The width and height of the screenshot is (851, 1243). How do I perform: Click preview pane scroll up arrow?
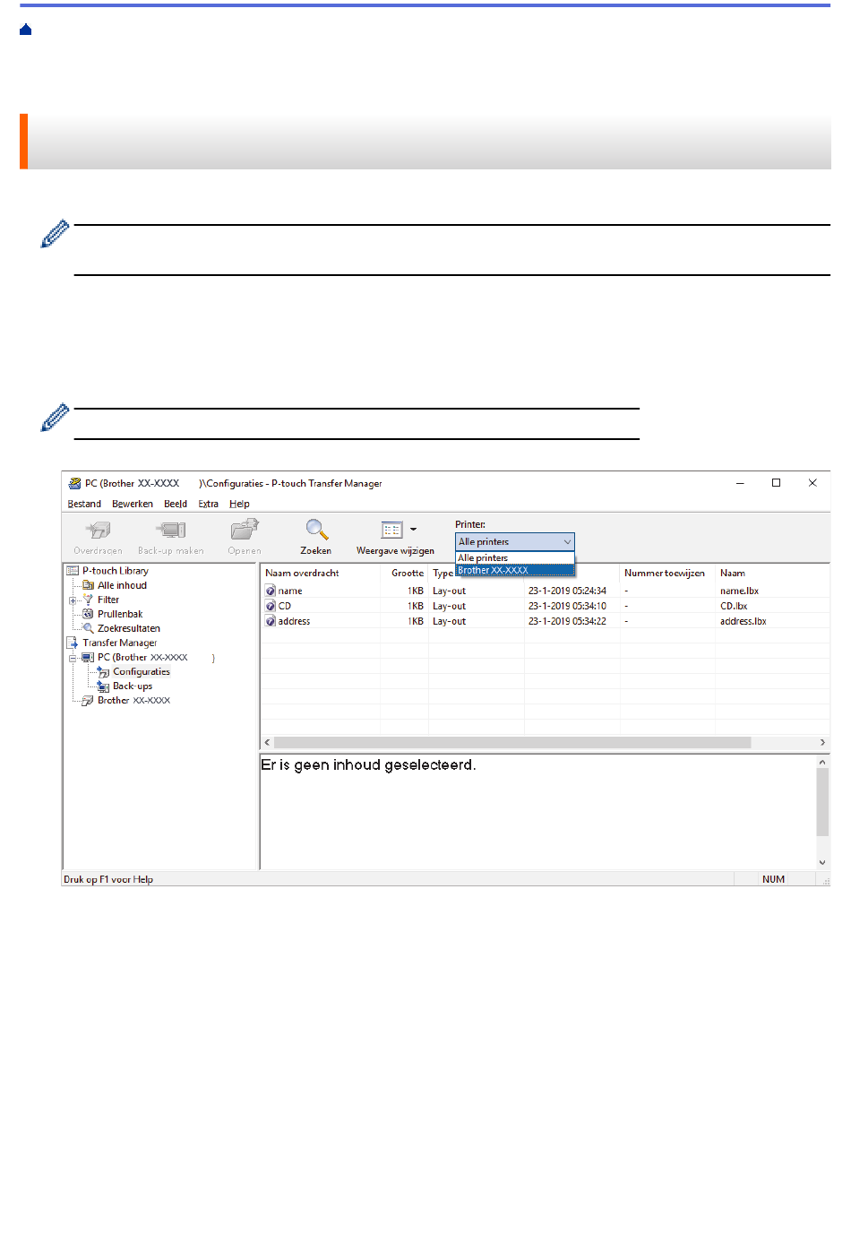[822, 762]
